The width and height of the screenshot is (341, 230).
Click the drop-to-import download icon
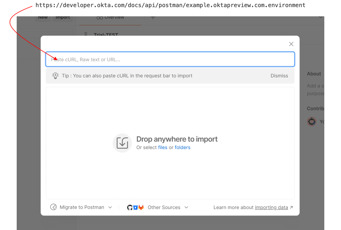click(x=122, y=143)
